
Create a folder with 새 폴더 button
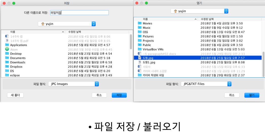(x=15, y=95)
